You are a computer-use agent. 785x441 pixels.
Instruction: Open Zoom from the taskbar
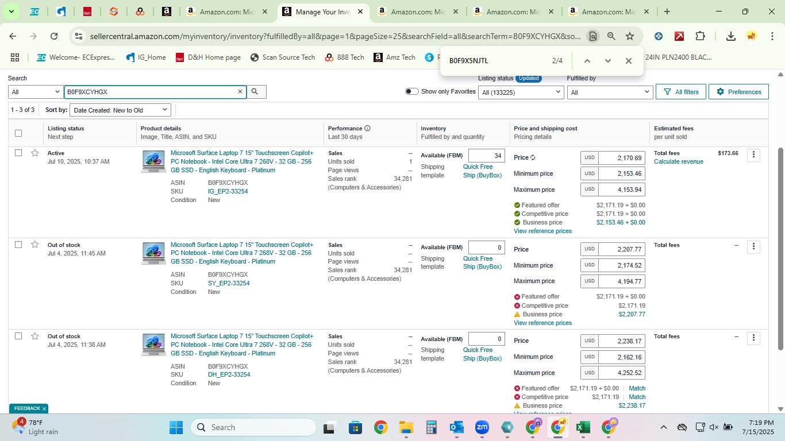(x=482, y=427)
